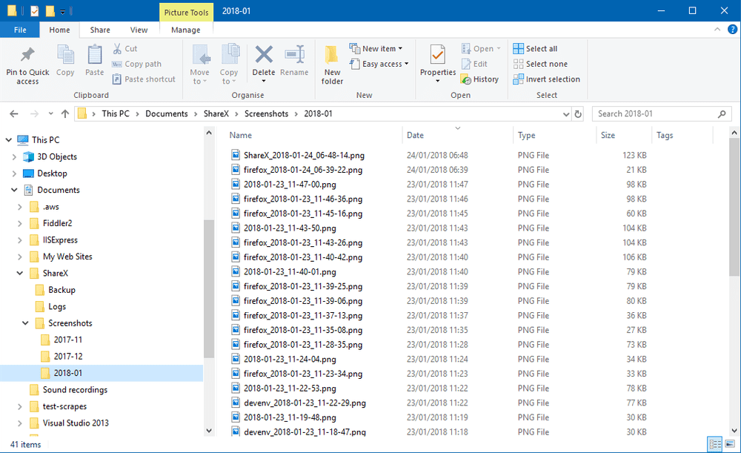Open the New item dropdown
The height and width of the screenshot is (453, 741).
pyautogui.click(x=376, y=48)
